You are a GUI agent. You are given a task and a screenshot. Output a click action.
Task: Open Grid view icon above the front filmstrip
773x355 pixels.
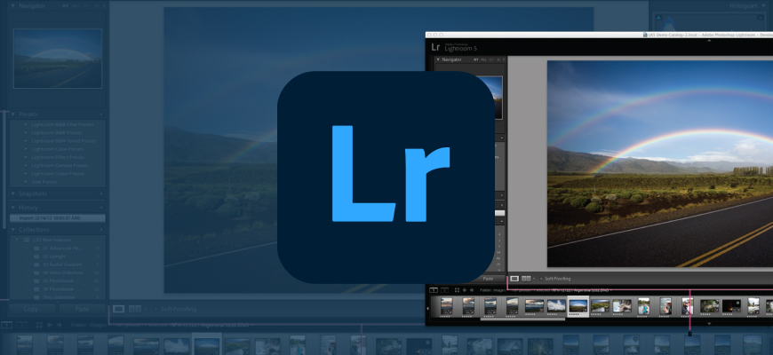(x=457, y=290)
